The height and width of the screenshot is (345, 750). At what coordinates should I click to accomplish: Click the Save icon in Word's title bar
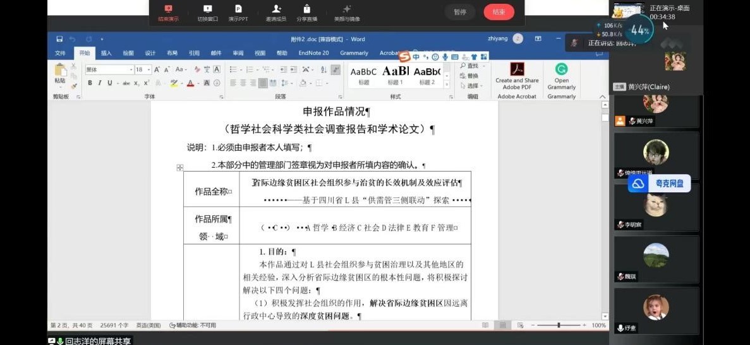coord(59,39)
